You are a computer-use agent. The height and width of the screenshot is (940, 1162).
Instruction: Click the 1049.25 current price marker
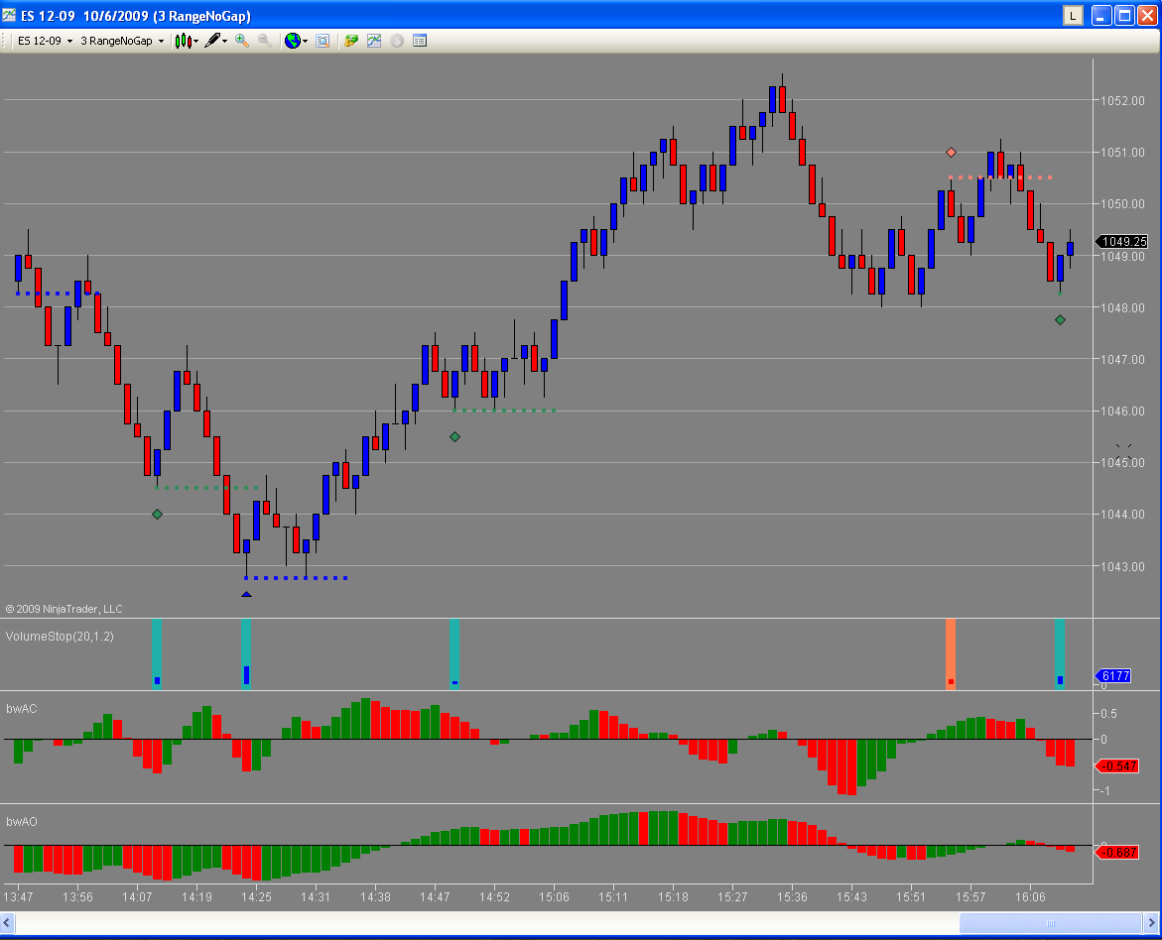click(1121, 242)
